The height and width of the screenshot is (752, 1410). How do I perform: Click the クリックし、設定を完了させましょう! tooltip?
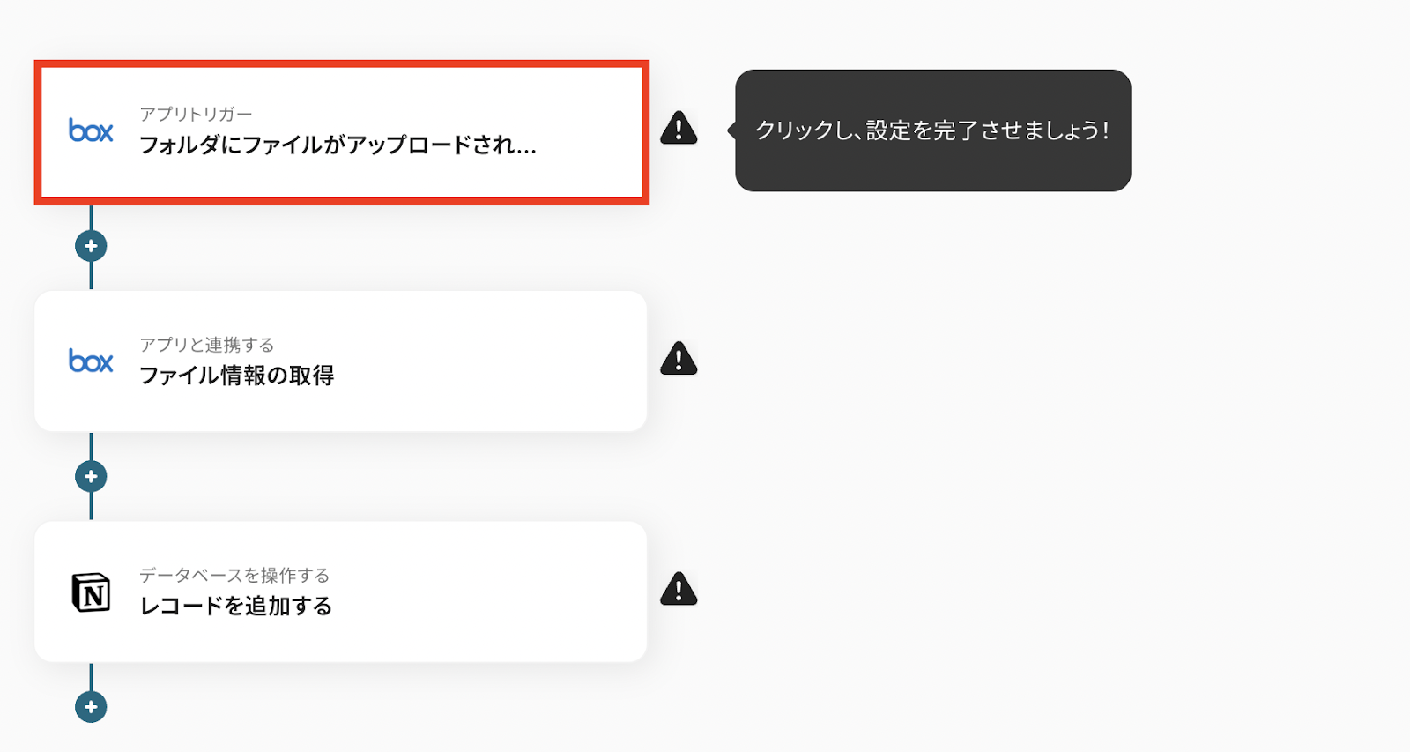pyautogui.click(x=933, y=130)
